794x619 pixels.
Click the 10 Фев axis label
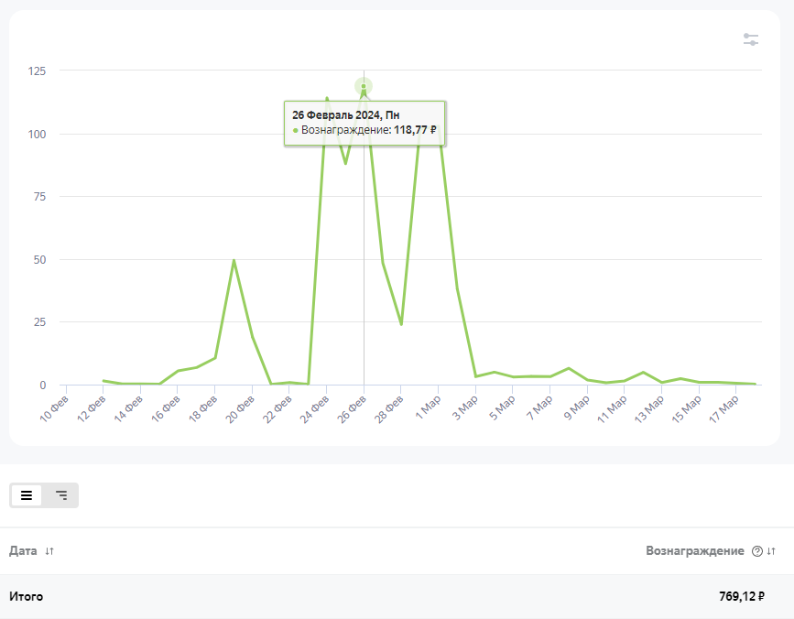click(x=55, y=407)
